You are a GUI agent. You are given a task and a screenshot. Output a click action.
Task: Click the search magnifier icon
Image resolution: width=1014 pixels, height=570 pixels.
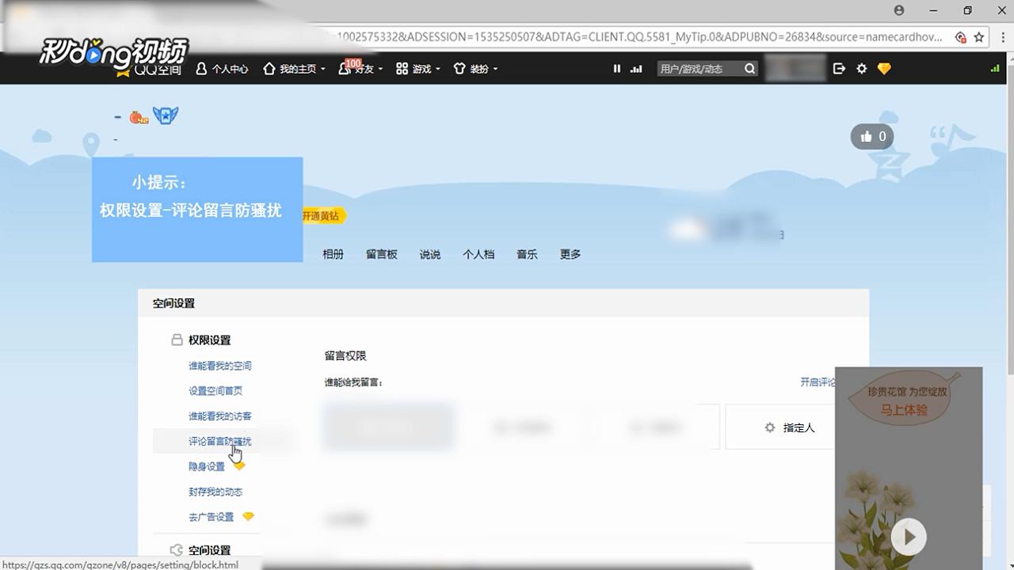[x=749, y=69]
